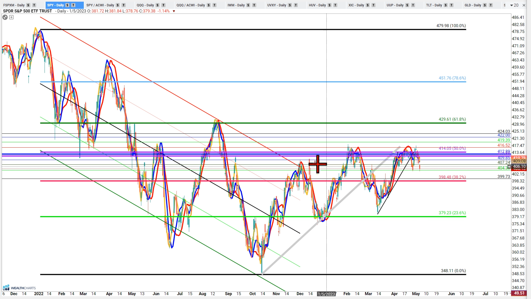531x299 pixels.
Task: Click the 451.76 (78.6%) Fibonacci label
Action: click(x=452, y=78)
